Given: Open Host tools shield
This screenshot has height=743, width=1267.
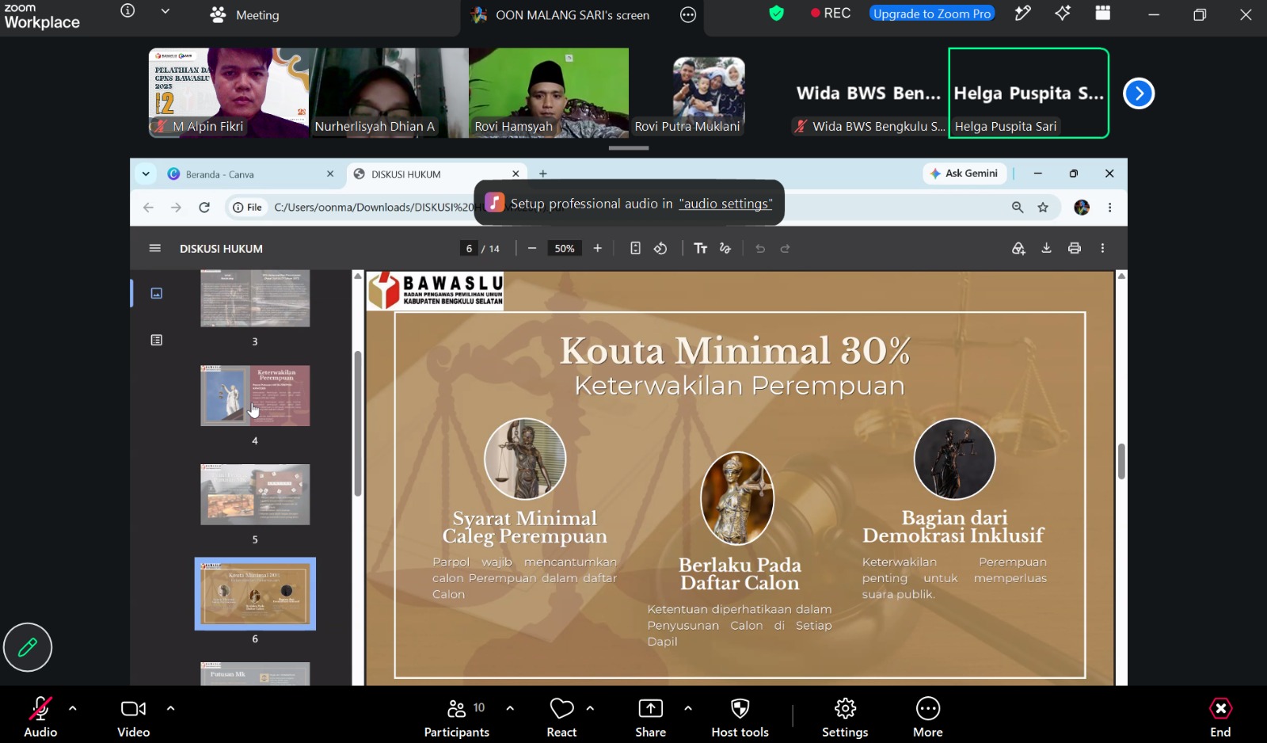Looking at the screenshot, I should (x=740, y=717).
